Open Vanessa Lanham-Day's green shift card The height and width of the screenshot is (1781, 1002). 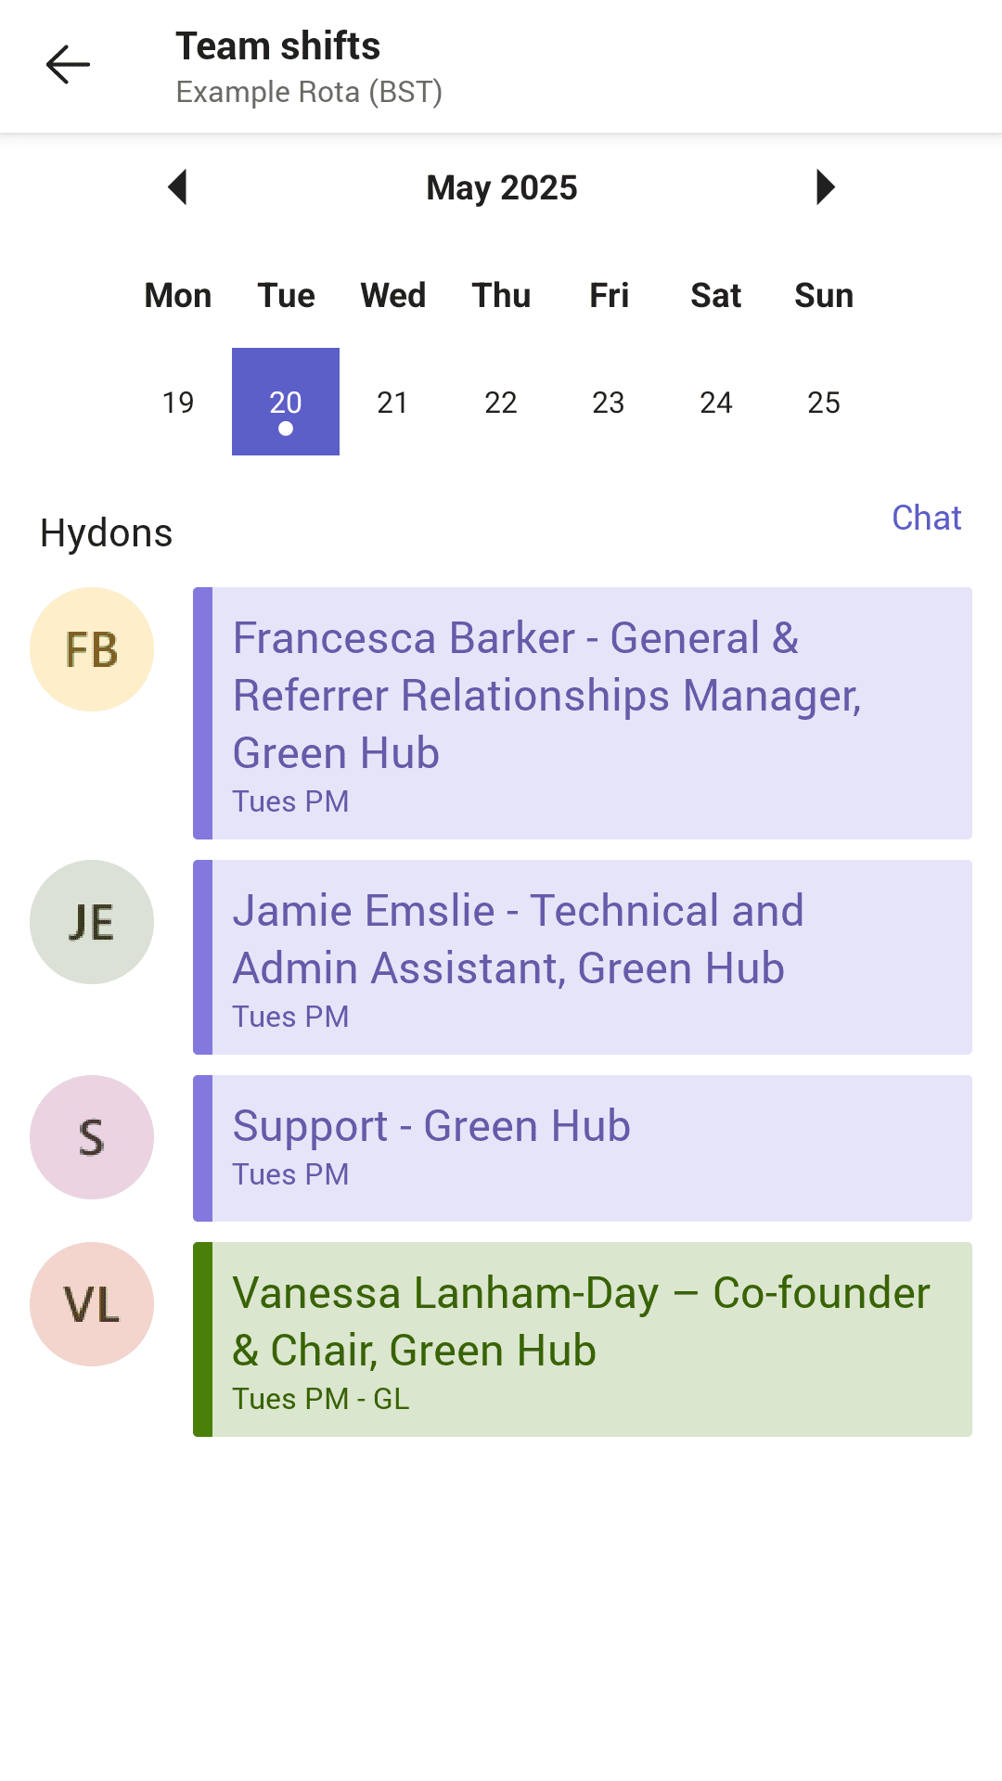583,1339
